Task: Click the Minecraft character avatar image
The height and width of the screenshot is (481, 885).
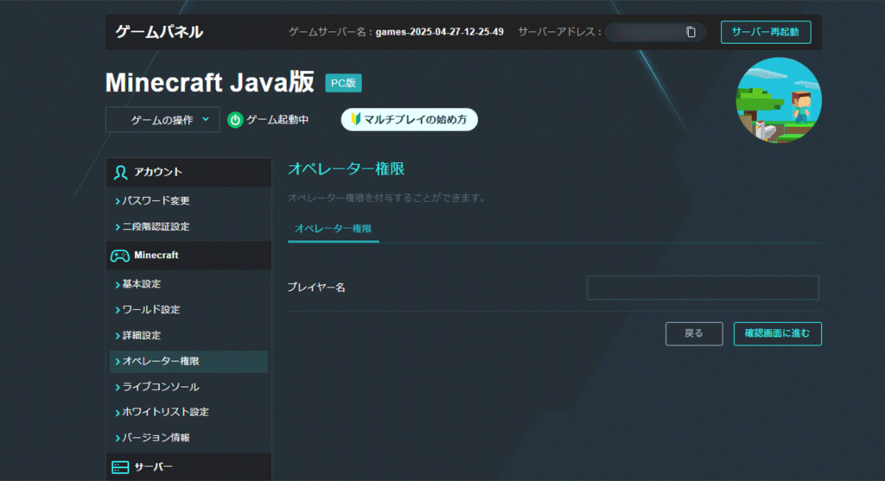Action: pyautogui.click(x=779, y=100)
